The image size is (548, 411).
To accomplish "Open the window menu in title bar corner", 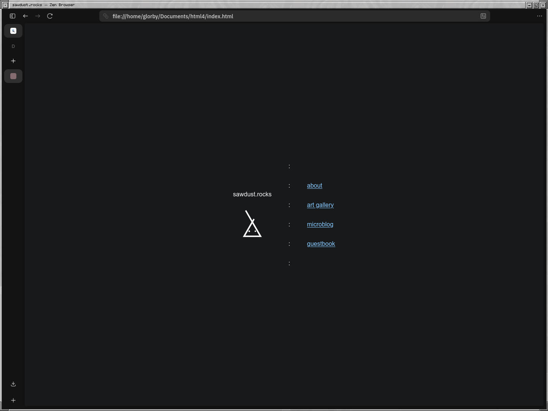I will click(x=5, y=5).
